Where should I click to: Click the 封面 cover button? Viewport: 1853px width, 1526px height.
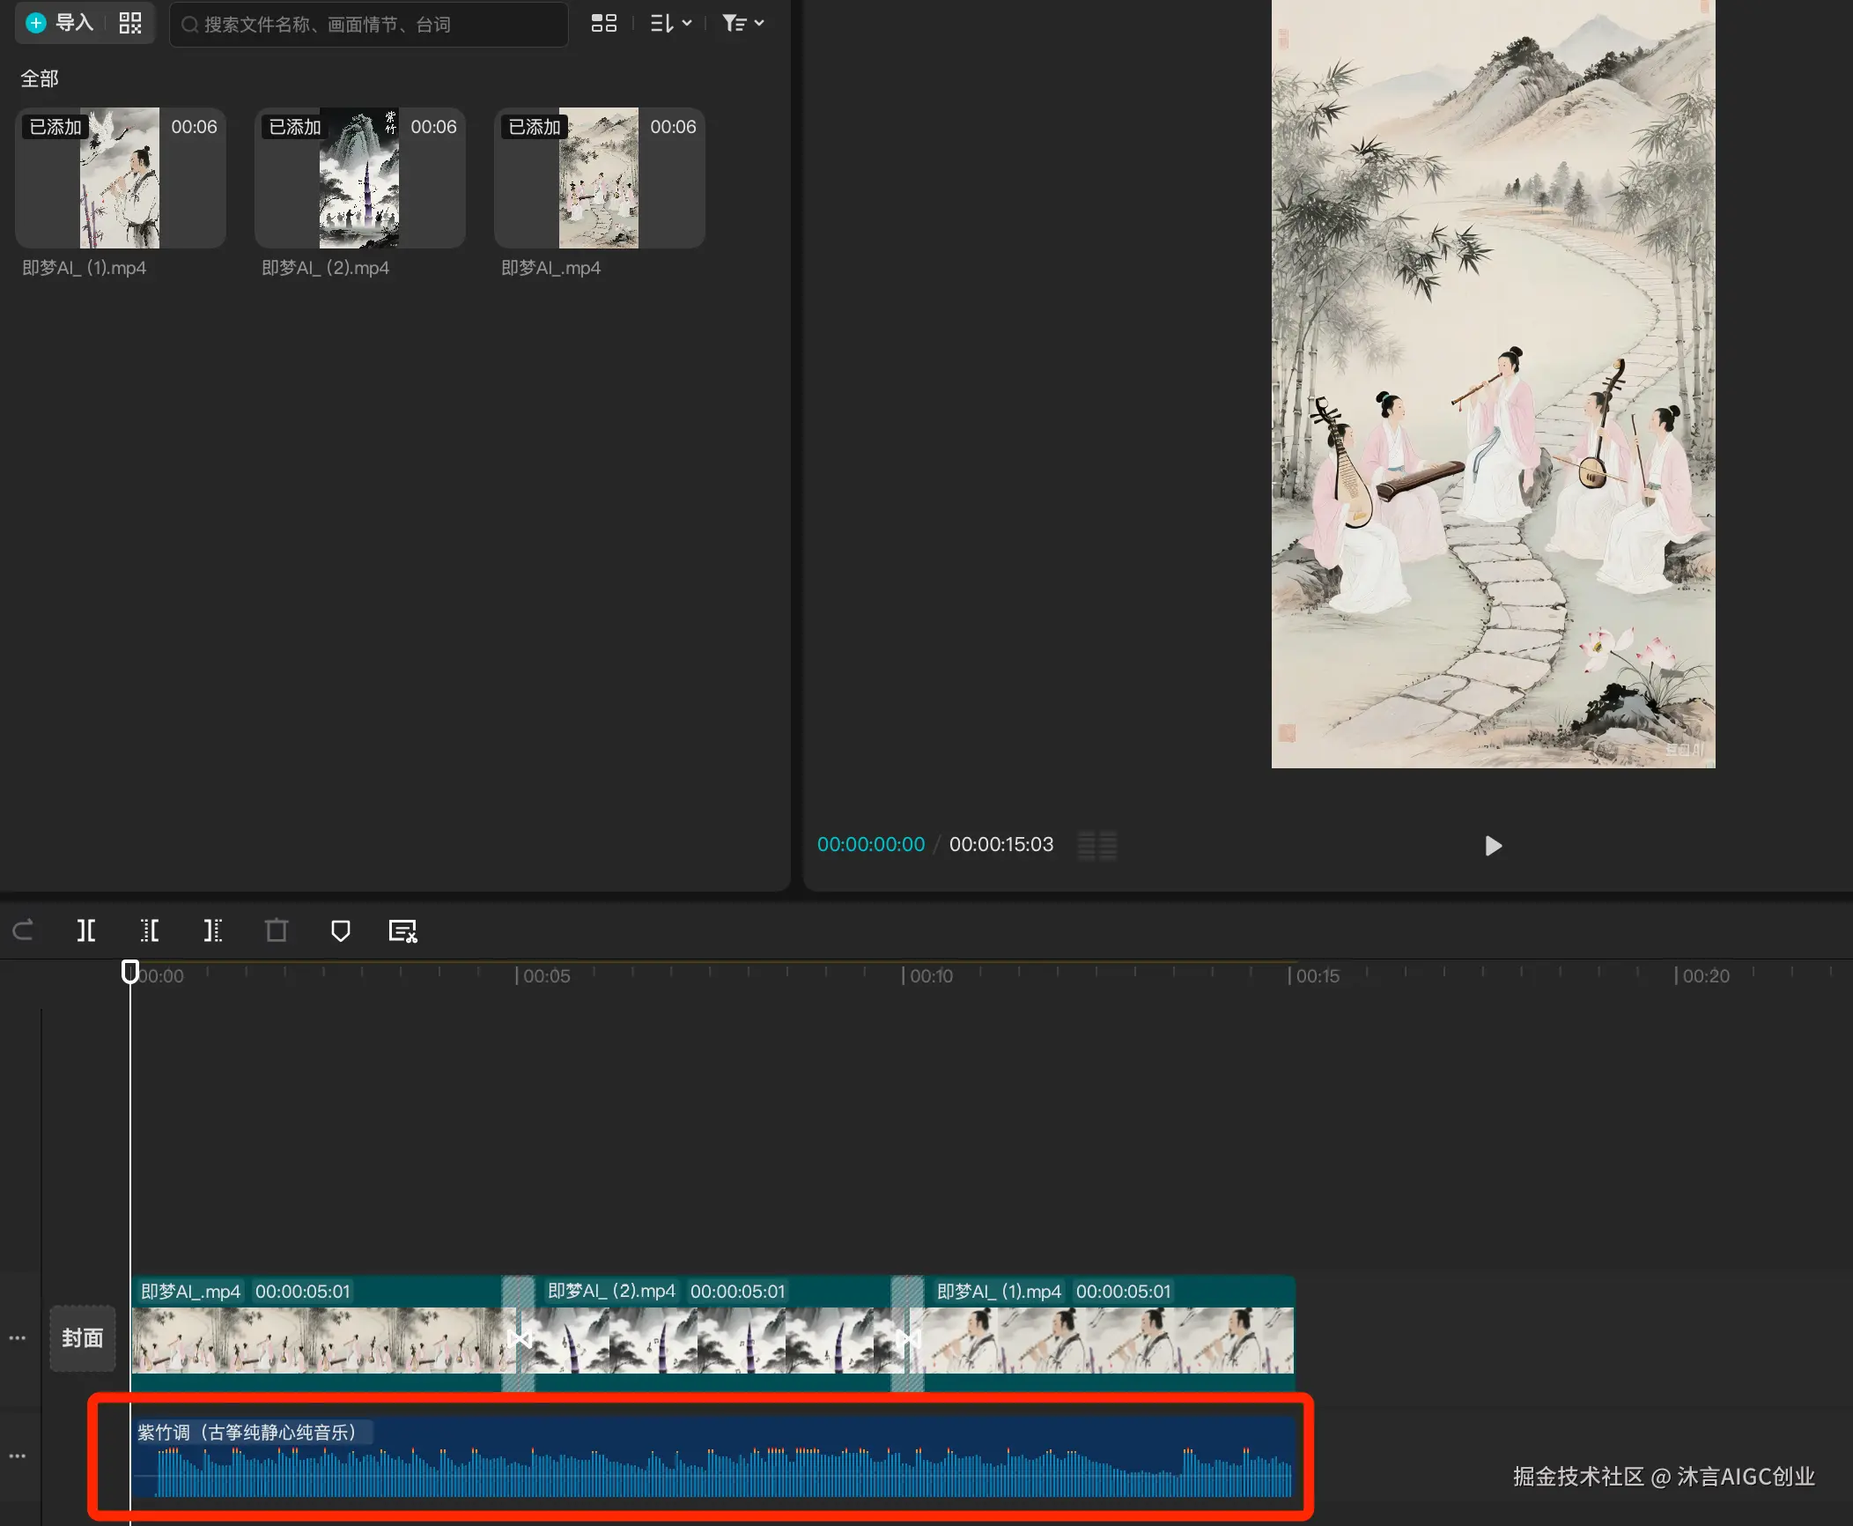click(x=82, y=1338)
